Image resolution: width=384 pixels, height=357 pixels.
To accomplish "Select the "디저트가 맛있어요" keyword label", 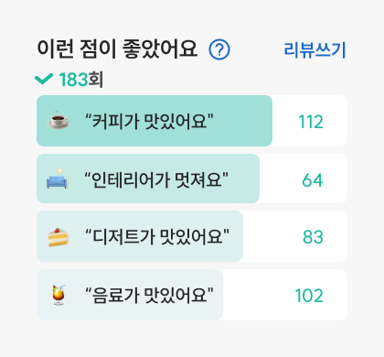I will (157, 236).
